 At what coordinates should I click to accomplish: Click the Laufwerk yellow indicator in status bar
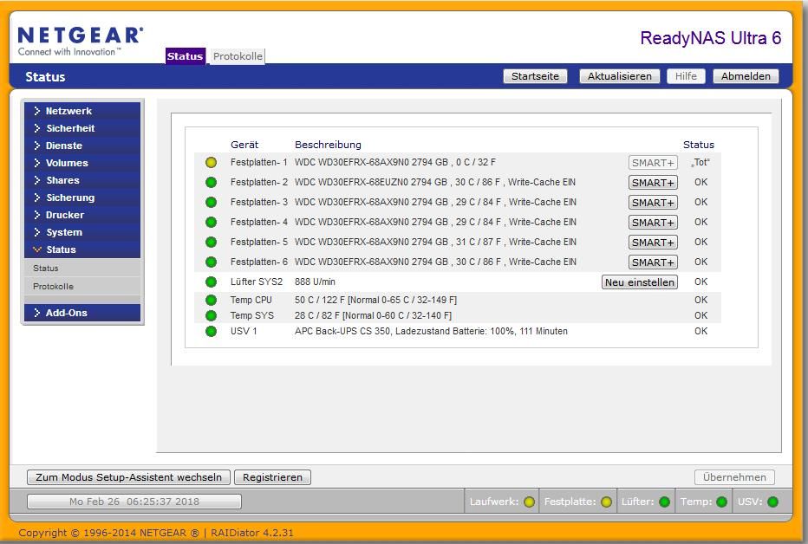[x=529, y=502]
